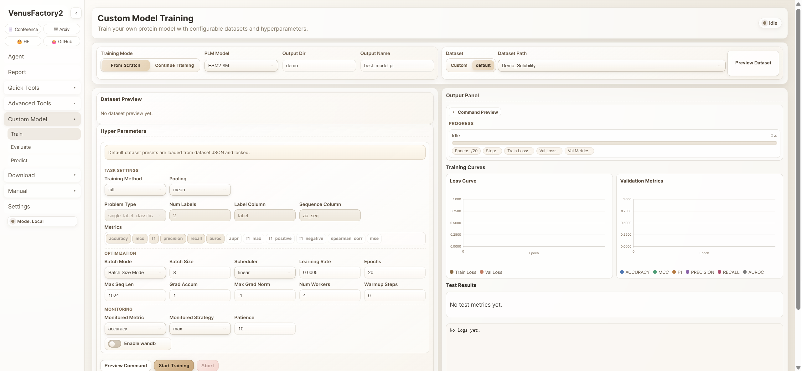Toggle the recall metric chip
The height and width of the screenshot is (371, 802).
pyautogui.click(x=196, y=238)
